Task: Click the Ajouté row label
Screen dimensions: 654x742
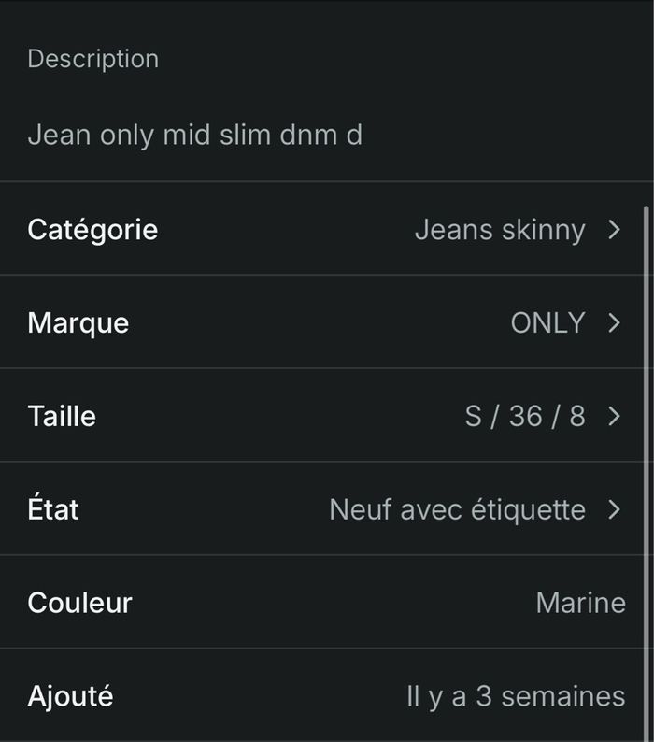Action: [70, 696]
